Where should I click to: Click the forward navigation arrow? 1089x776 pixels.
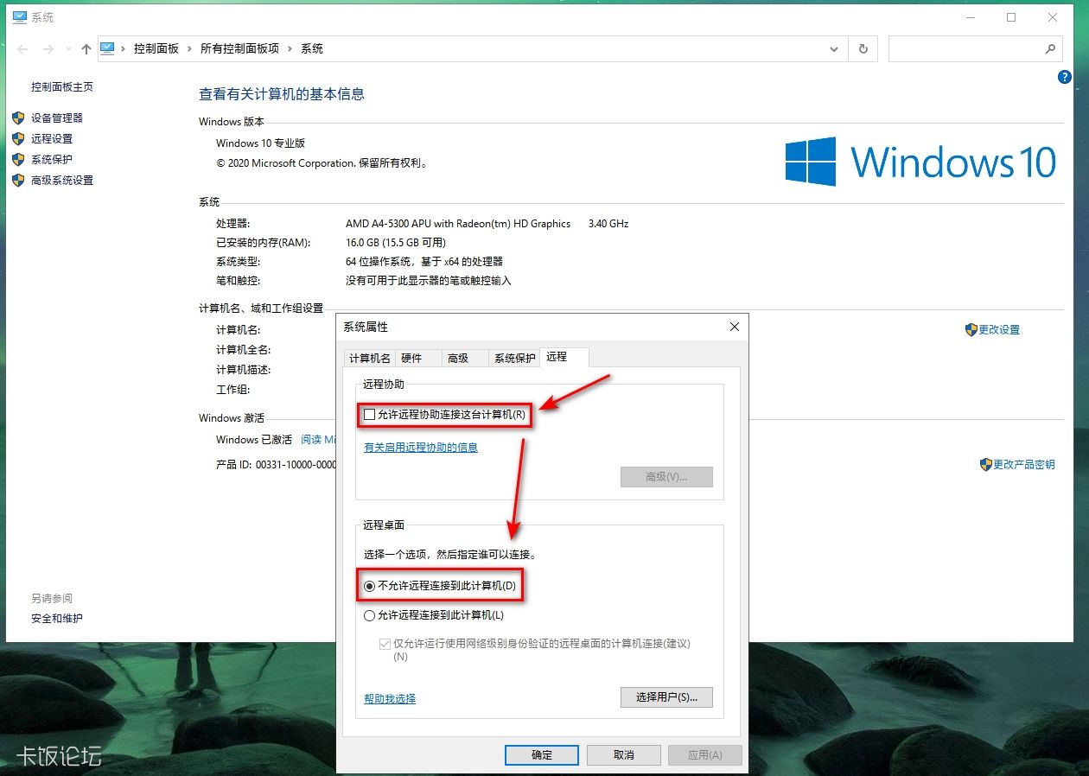pyautogui.click(x=48, y=49)
